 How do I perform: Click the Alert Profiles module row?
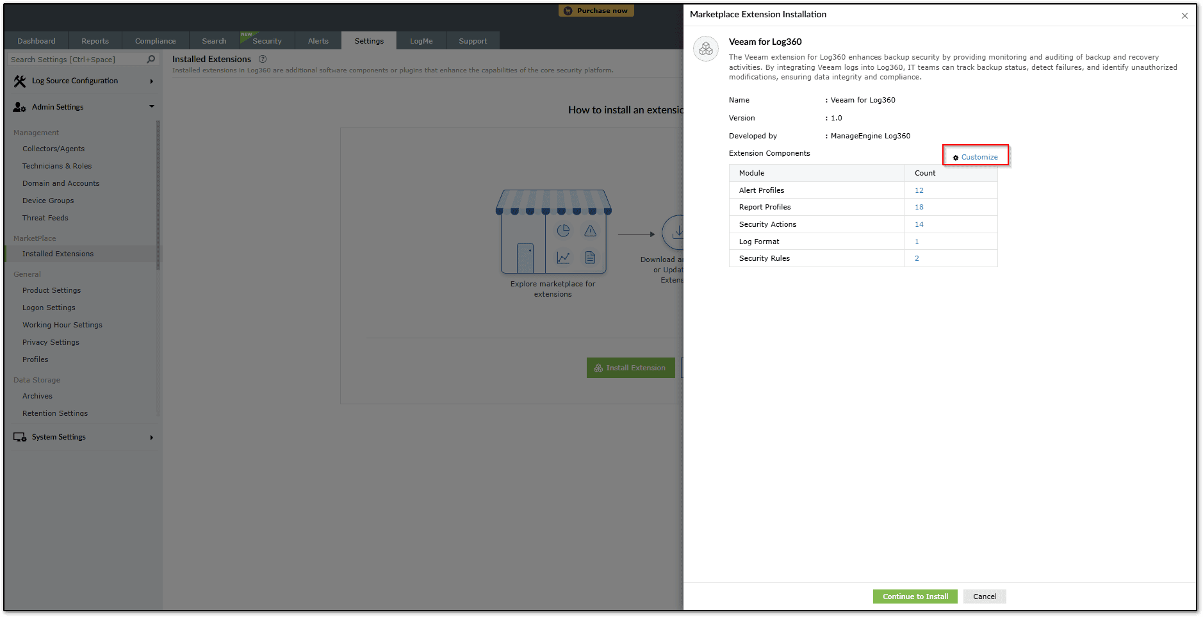tap(863, 190)
